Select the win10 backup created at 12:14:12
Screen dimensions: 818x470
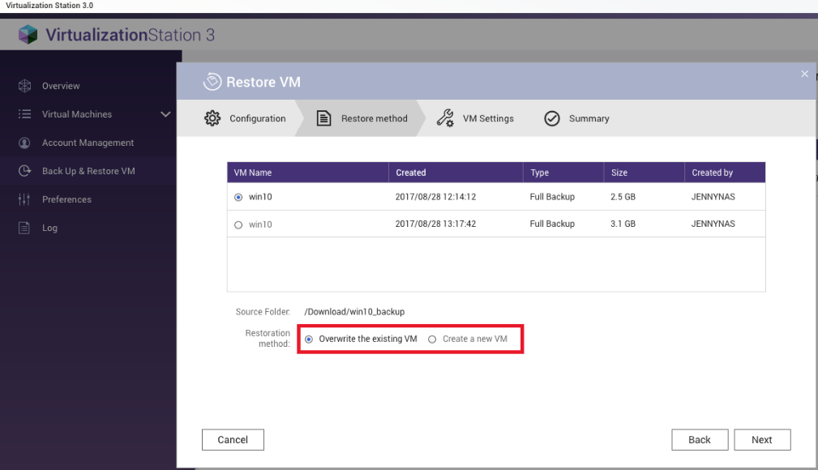click(238, 197)
